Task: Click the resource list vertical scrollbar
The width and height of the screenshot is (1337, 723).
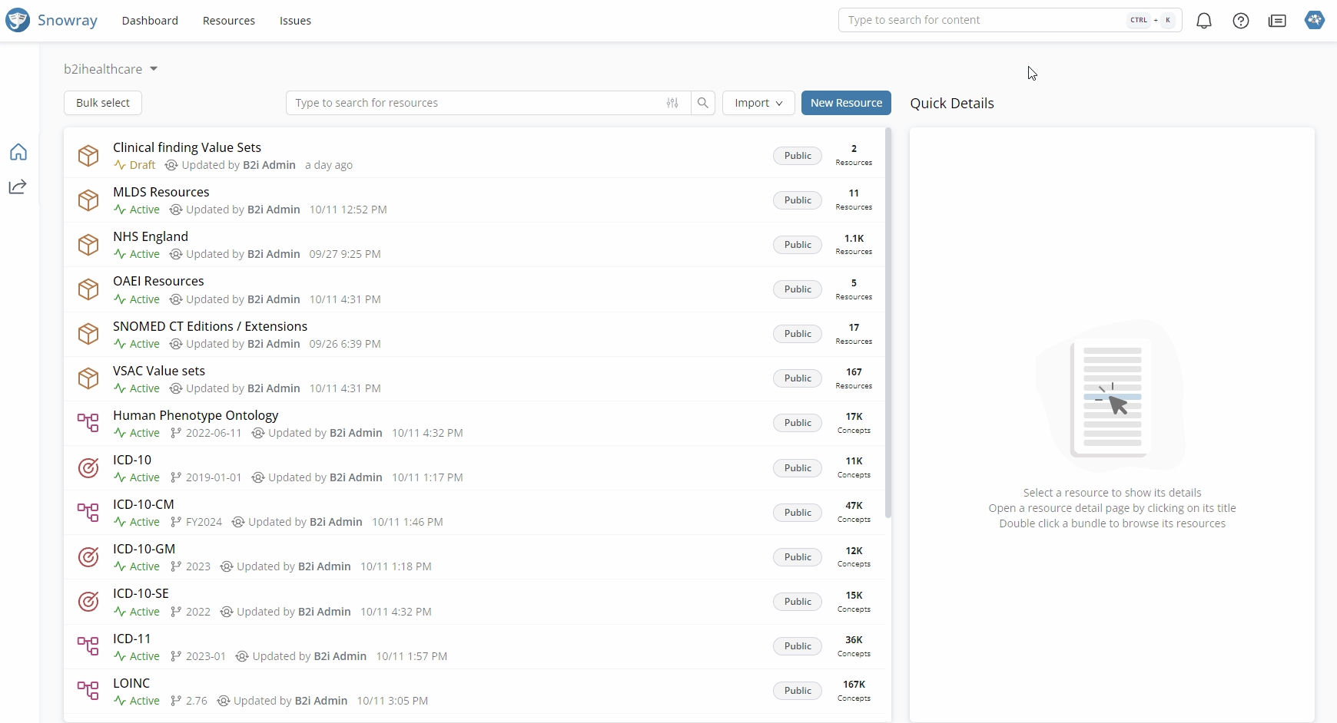Action: (888, 322)
